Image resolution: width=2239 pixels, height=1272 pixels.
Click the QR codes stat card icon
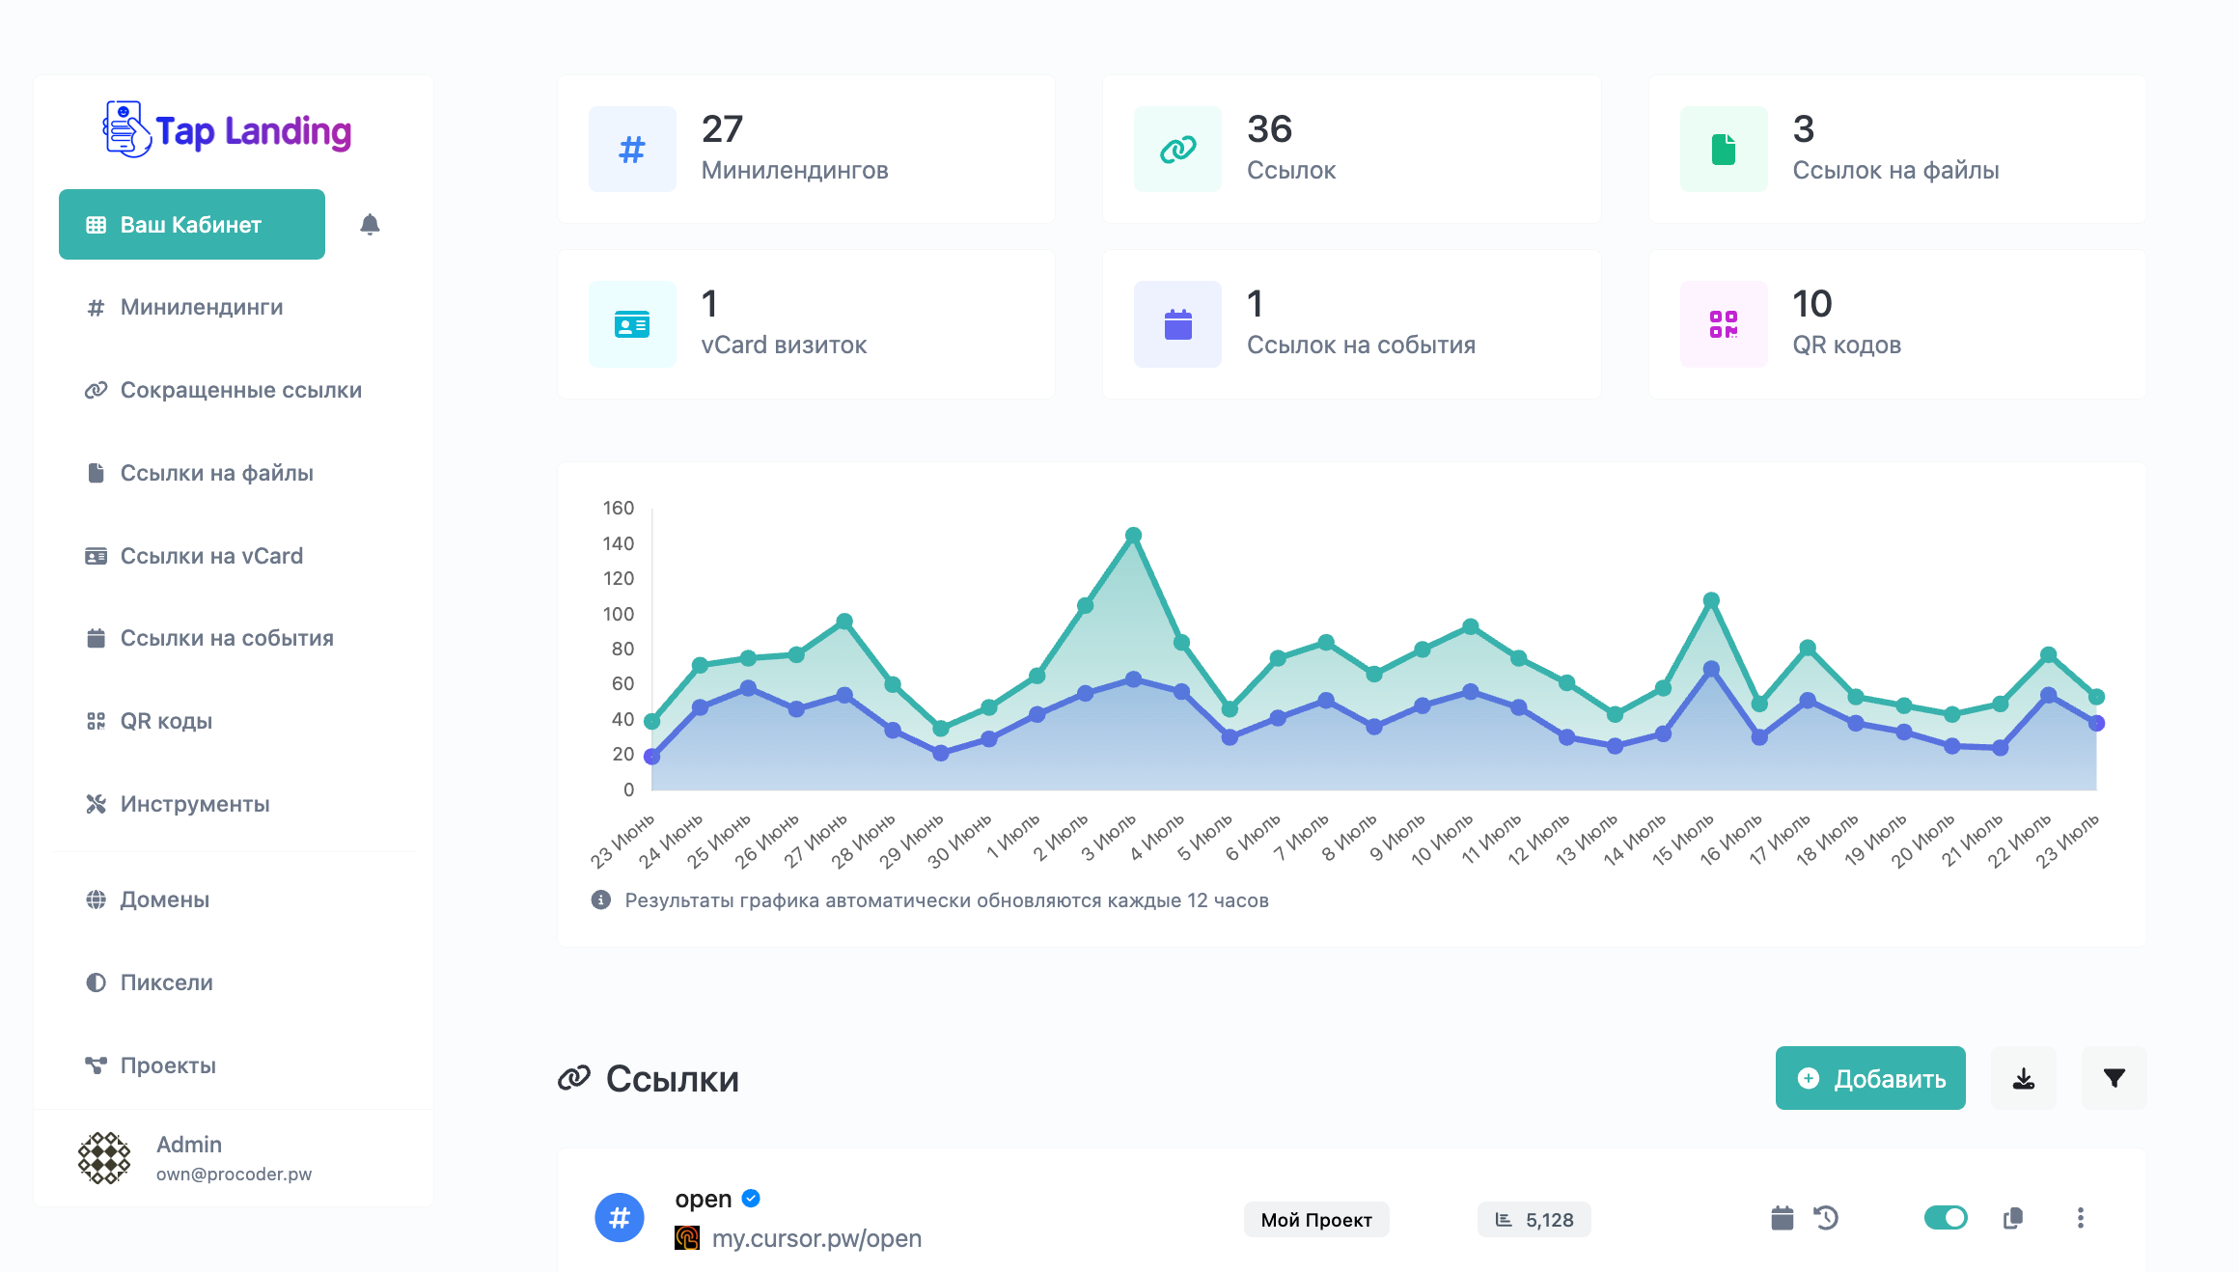[x=1723, y=324]
